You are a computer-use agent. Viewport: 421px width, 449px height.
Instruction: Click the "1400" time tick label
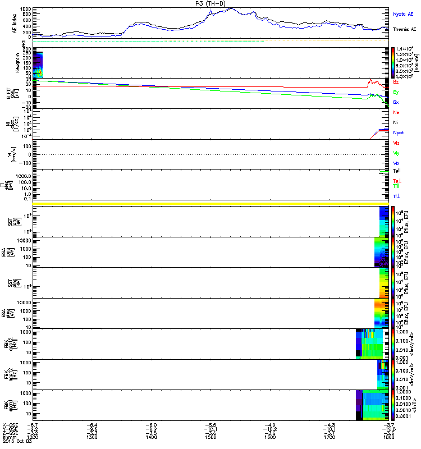coord(151,437)
